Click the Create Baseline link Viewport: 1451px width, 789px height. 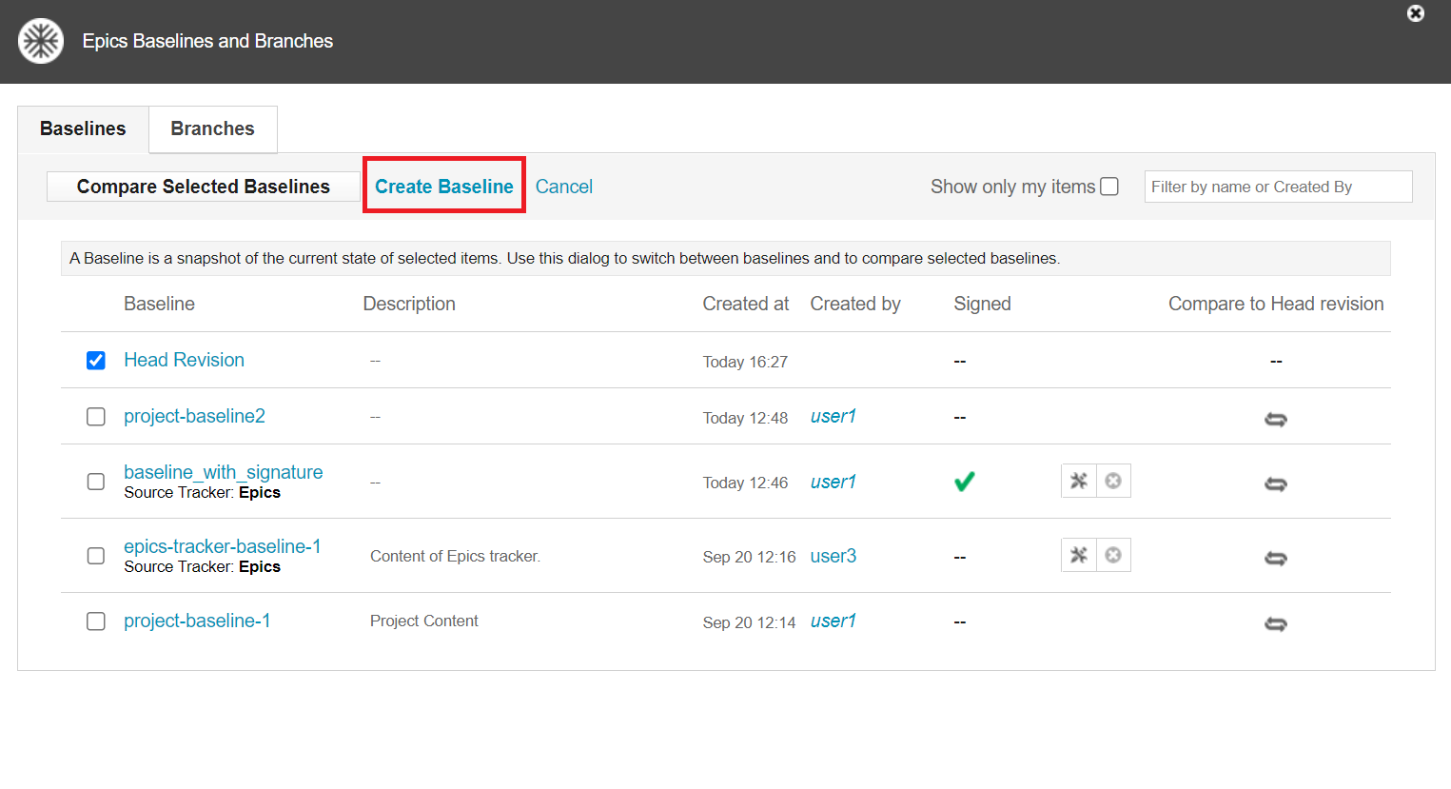(443, 187)
